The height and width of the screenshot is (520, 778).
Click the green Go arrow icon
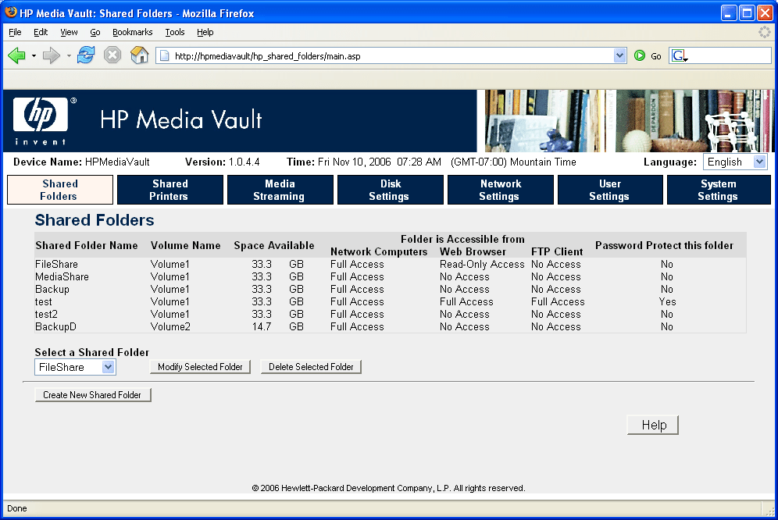(638, 55)
